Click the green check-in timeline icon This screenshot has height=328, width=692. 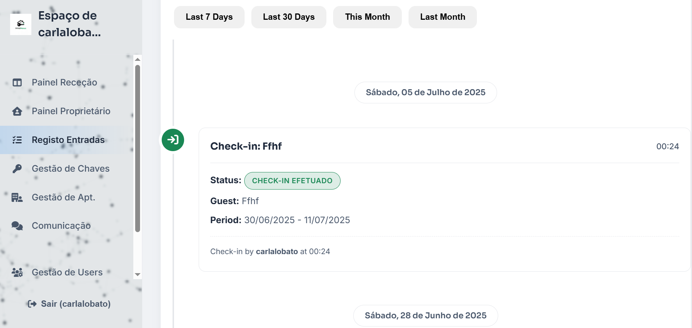173,140
